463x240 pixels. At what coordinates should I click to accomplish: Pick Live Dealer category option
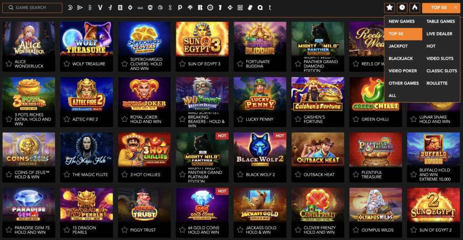coord(439,34)
